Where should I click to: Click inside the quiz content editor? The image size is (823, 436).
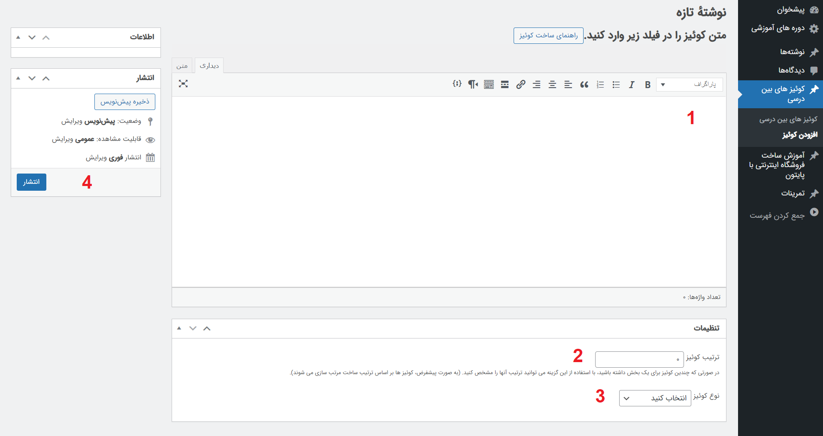click(x=449, y=192)
